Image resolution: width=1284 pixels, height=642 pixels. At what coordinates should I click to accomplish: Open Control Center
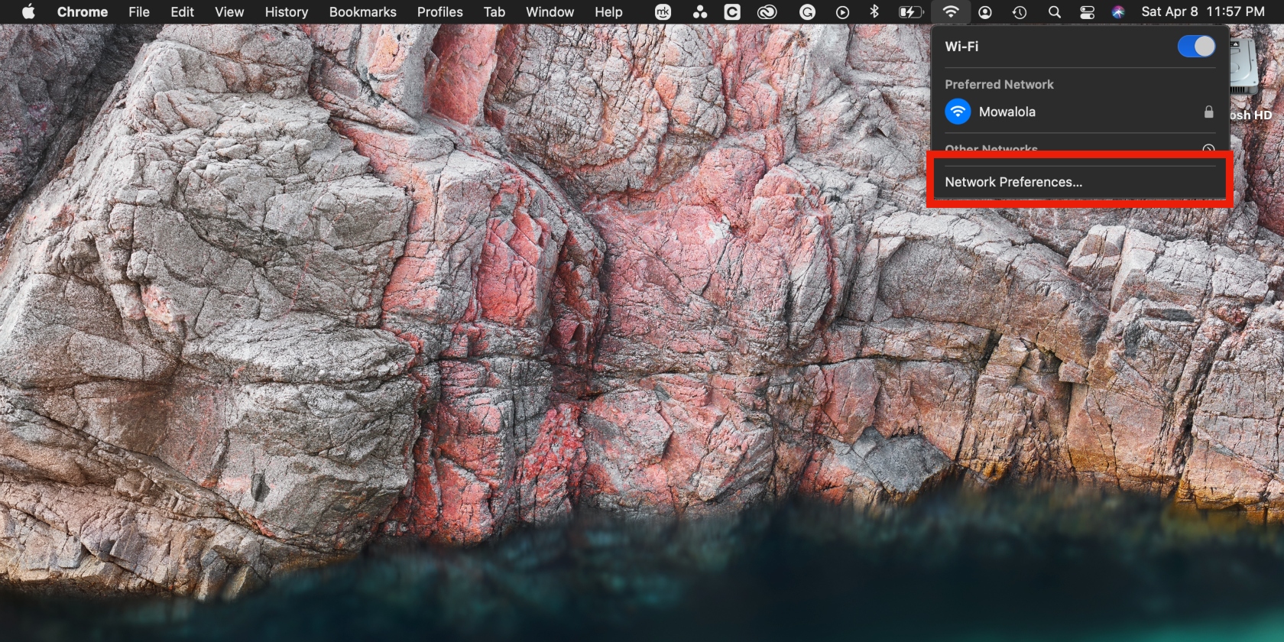click(x=1087, y=11)
